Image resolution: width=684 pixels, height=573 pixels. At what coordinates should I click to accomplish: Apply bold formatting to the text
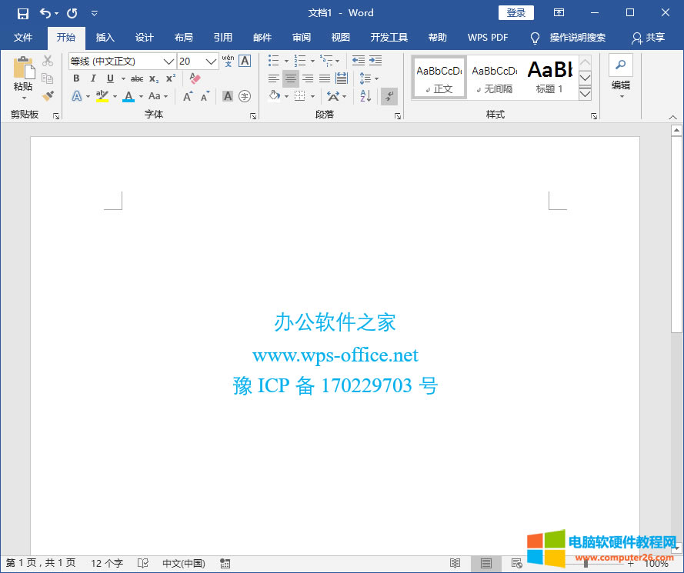(x=76, y=78)
